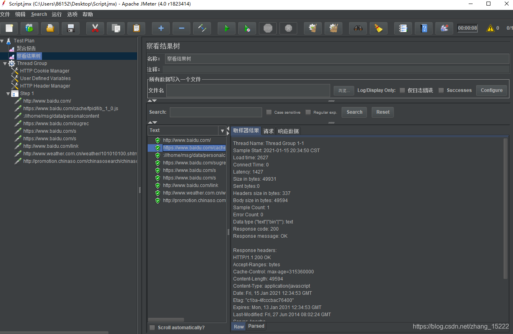Select User Defined Variables in tree
Screen dimensions: 513x334
[x=46, y=78]
